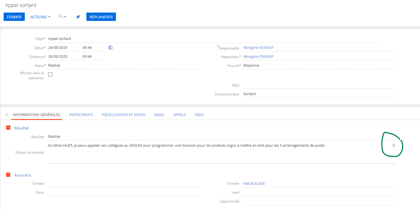Open Responsable link Morgane ESNOUF
The image size is (420, 210).
258,48
